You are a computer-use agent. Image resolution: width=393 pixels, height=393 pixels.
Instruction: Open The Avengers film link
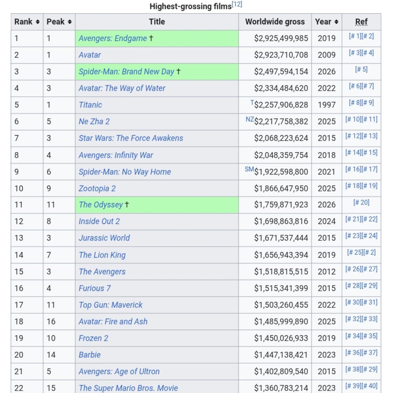(102, 272)
